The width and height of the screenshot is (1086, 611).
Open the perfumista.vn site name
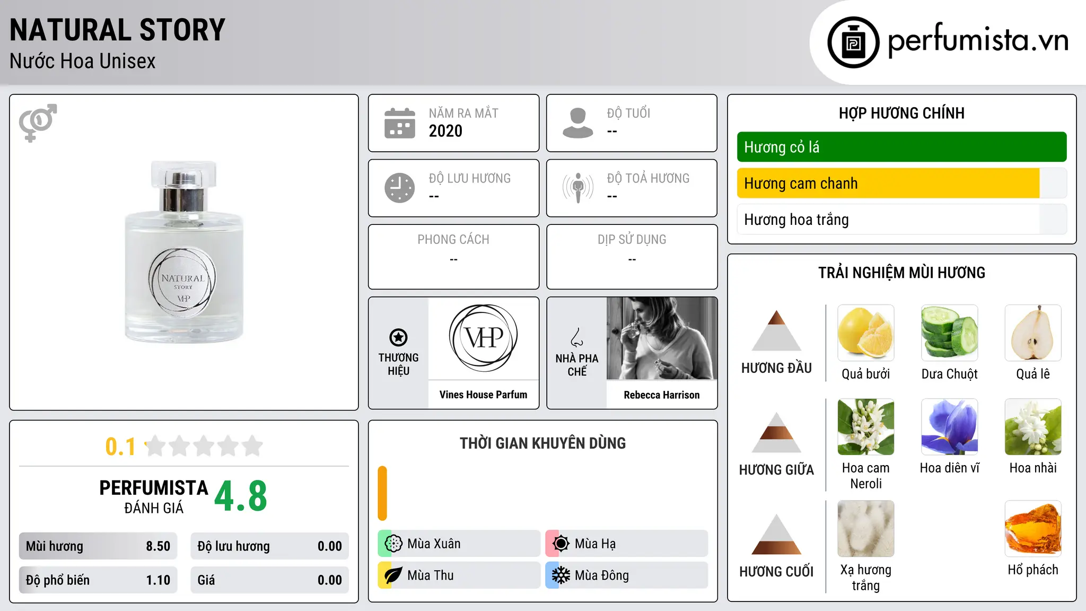[x=978, y=40]
